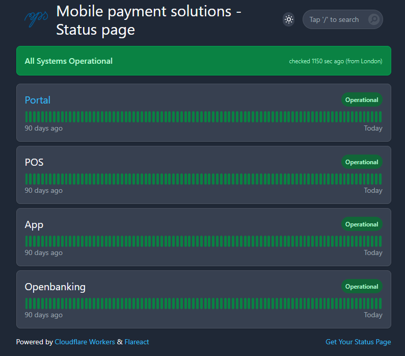Click the POS monitor title

pyautogui.click(x=34, y=162)
